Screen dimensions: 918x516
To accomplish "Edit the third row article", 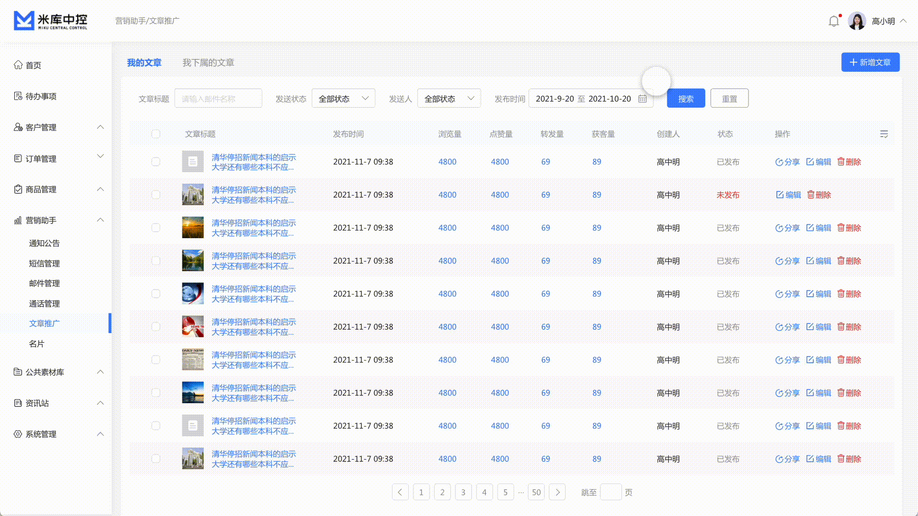I will coord(818,228).
